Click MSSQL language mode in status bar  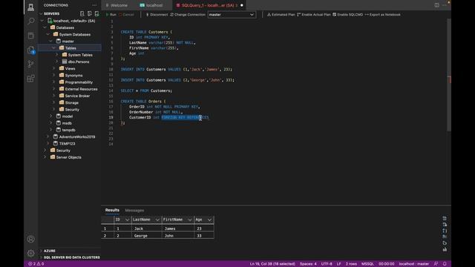367,264
